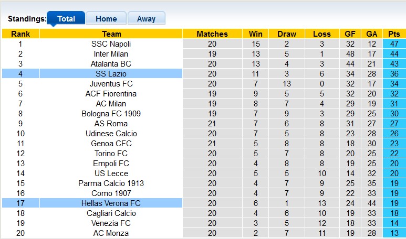Click ACF Fiorentina team name
This screenshot has height=239, width=406.
(111, 94)
